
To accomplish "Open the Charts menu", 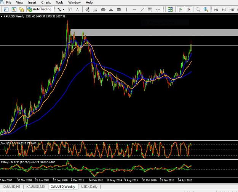I will [46, 3].
